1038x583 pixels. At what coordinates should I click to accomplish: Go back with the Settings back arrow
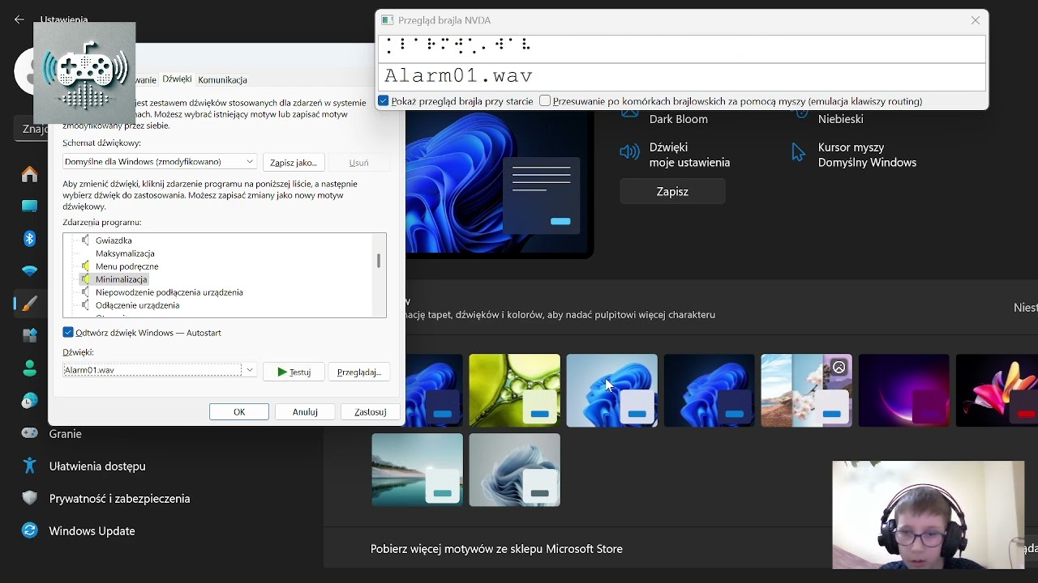(19, 19)
